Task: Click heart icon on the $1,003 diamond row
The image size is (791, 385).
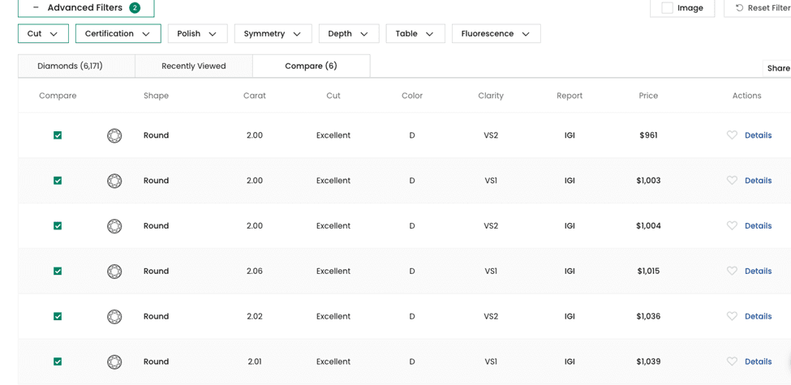Action: 732,181
